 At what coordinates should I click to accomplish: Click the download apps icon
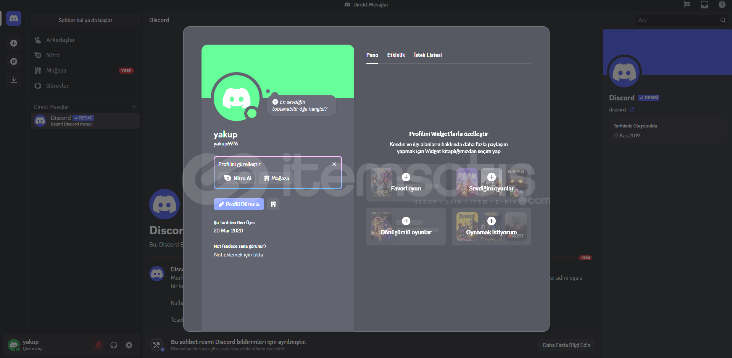coord(14,80)
